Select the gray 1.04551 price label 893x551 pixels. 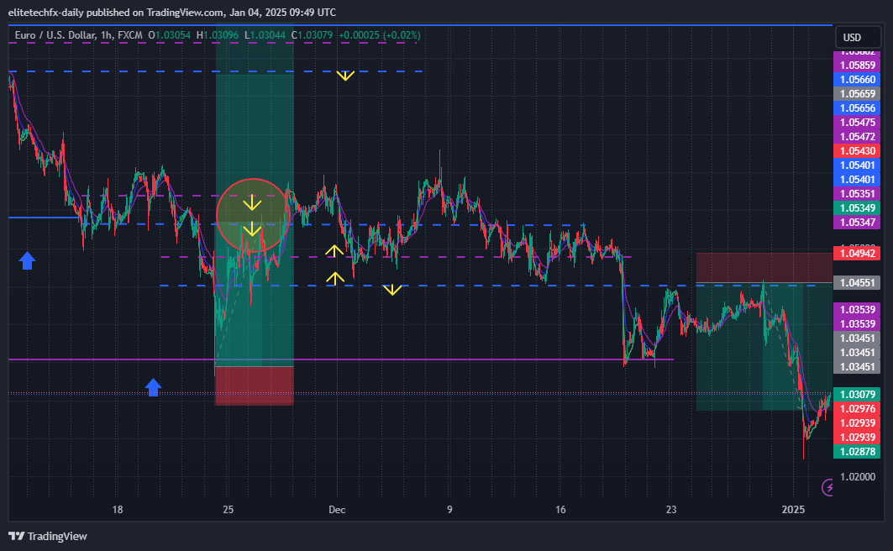click(857, 283)
